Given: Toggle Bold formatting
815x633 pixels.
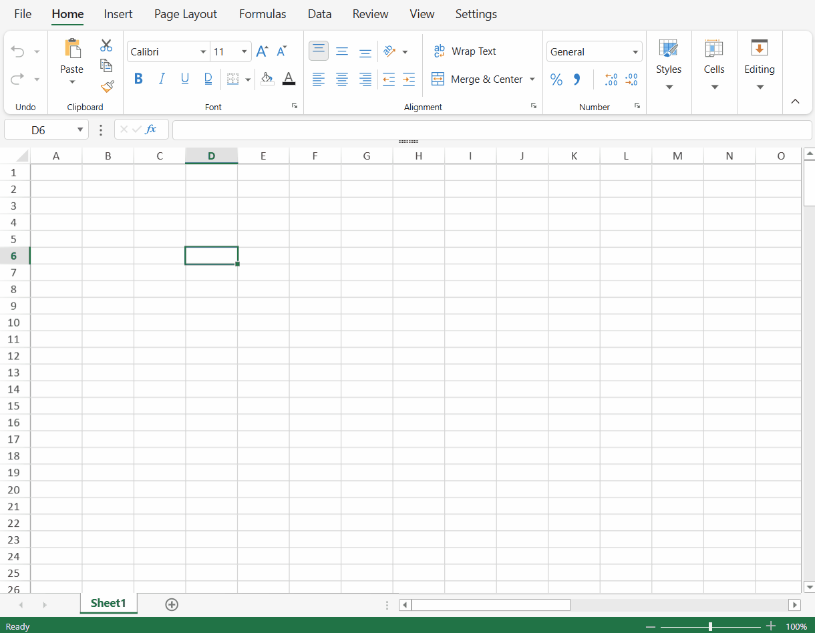Looking at the screenshot, I should coord(138,79).
